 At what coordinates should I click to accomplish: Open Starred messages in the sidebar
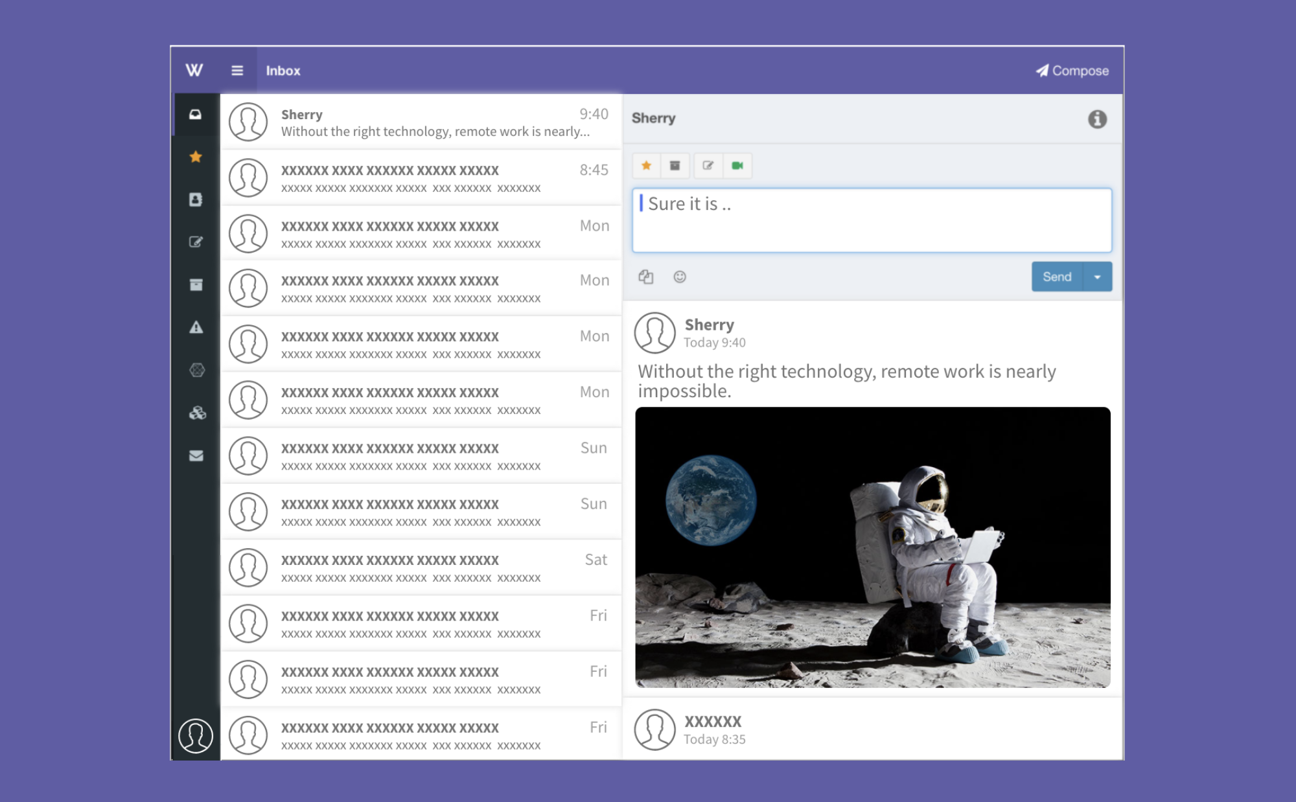point(196,157)
